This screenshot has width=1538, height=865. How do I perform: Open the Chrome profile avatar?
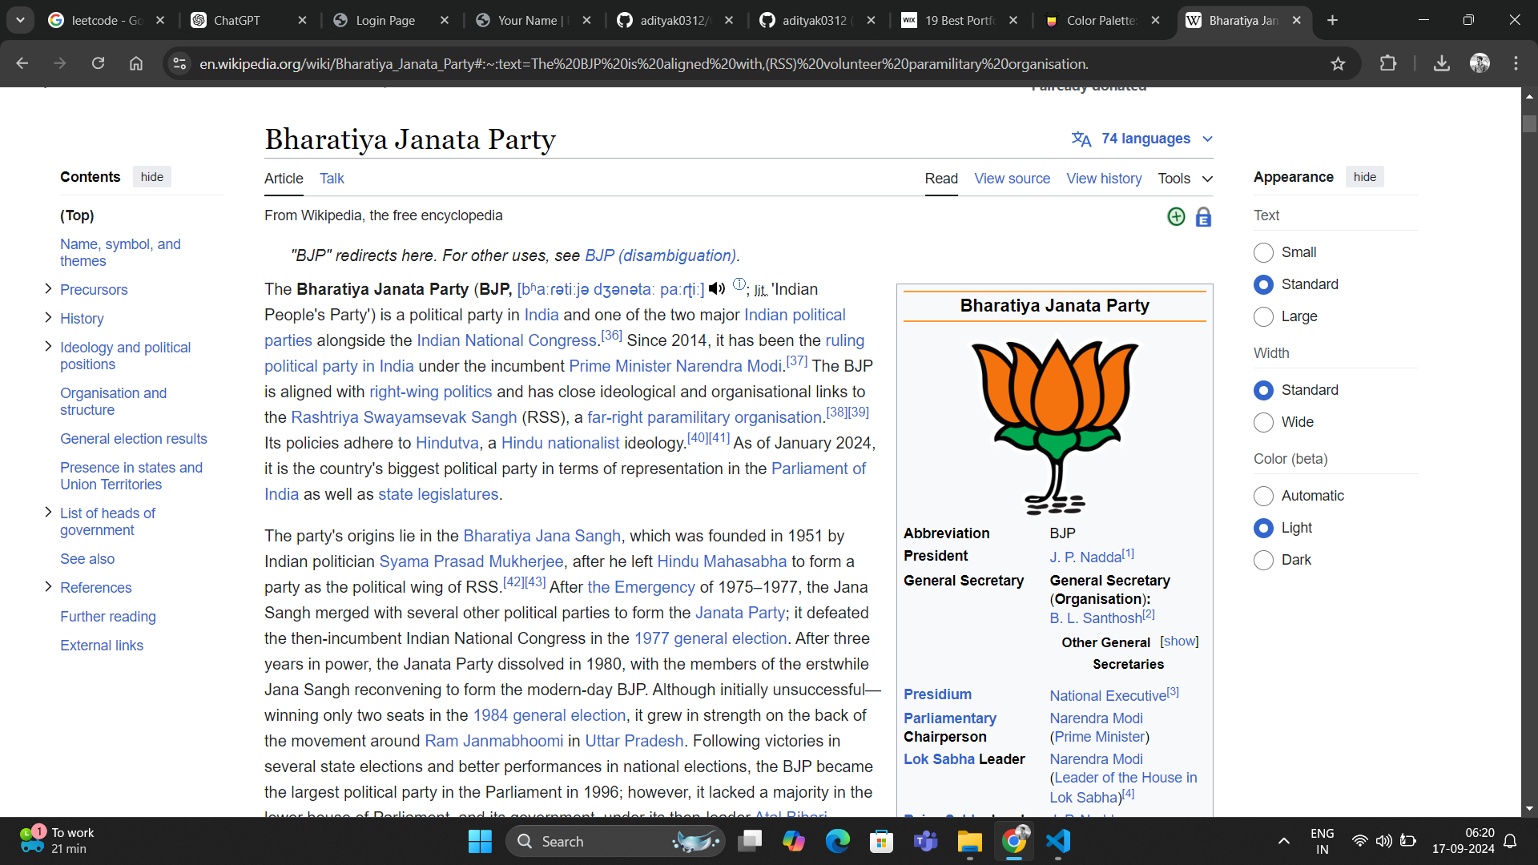tap(1480, 63)
